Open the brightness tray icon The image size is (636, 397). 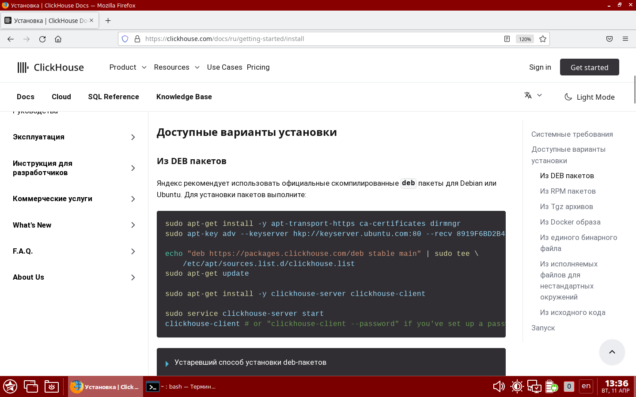point(517,386)
